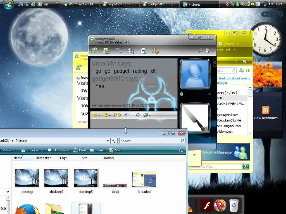Select the gmail.com contact ending in ijca
The image size is (286, 214).
click(227, 115)
